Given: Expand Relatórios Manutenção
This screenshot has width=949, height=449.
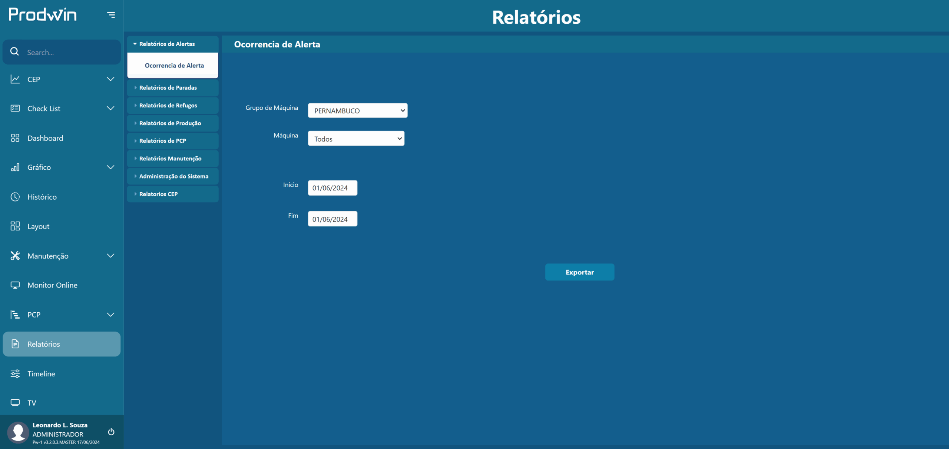Looking at the screenshot, I should [x=173, y=159].
